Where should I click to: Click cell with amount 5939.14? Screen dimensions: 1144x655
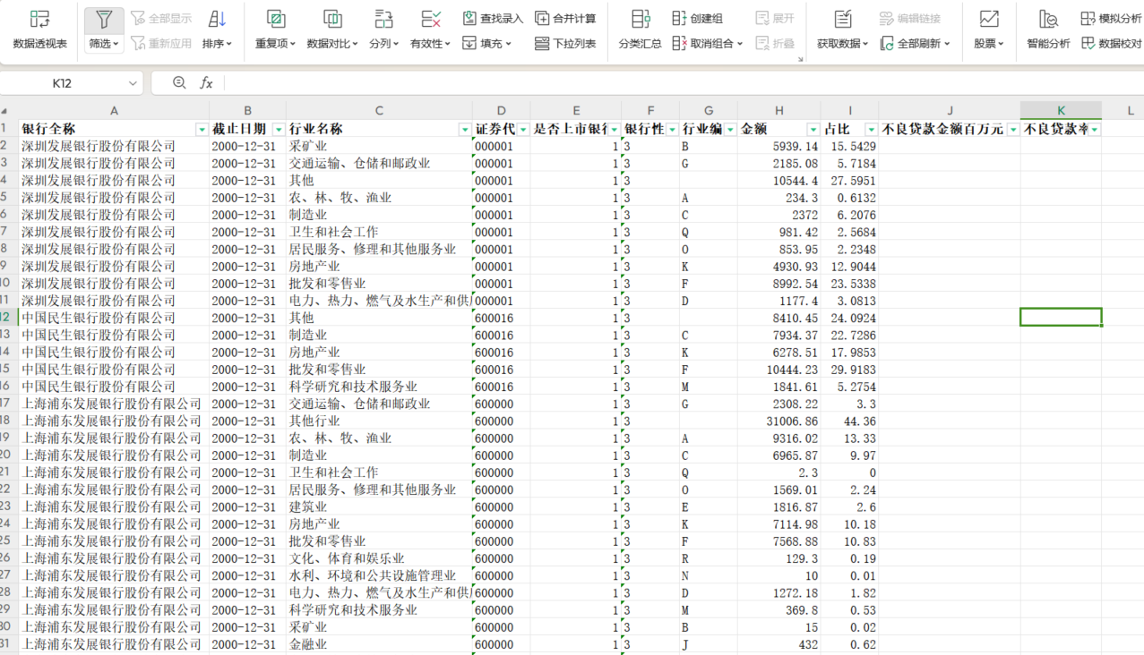coord(778,146)
